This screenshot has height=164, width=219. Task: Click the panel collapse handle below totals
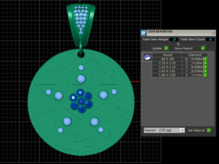pyautogui.click(x=178, y=44)
